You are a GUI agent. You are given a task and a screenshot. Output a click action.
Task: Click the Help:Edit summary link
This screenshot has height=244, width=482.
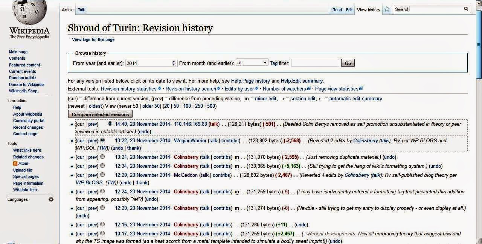click(302, 81)
